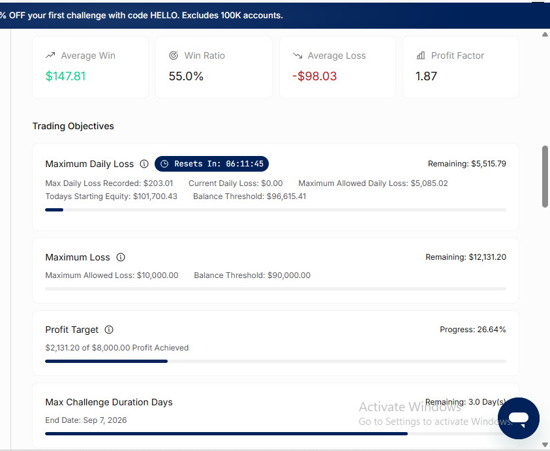Viewport: 550px width, 451px height.
Task: Select the Win Ratio 55.0% card
Action: (214, 67)
